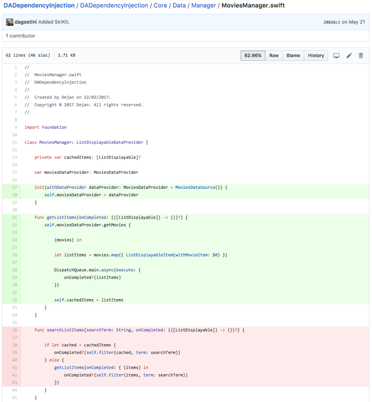Viewport: 372px width, 402px height.
Task: Navigate to the Data folder breadcrumb
Action: click(179, 5)
